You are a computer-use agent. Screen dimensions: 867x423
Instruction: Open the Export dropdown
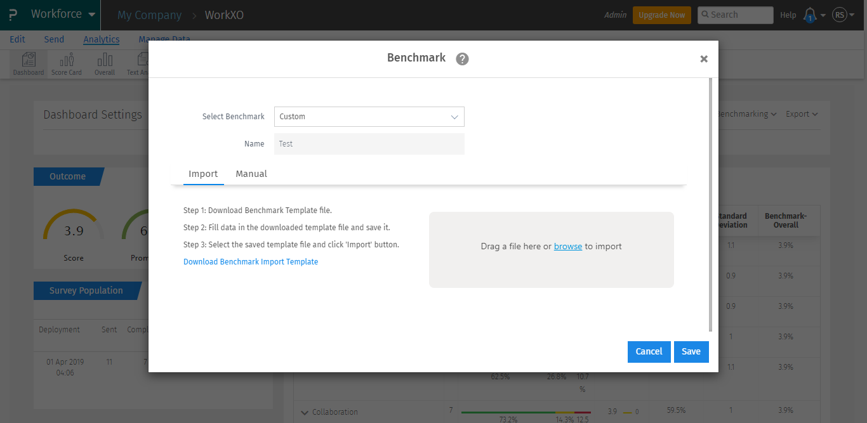click(801, 114)
